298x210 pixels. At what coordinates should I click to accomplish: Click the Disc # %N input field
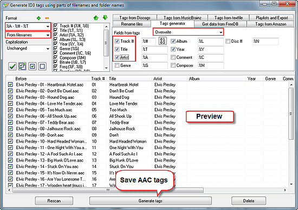265,41
